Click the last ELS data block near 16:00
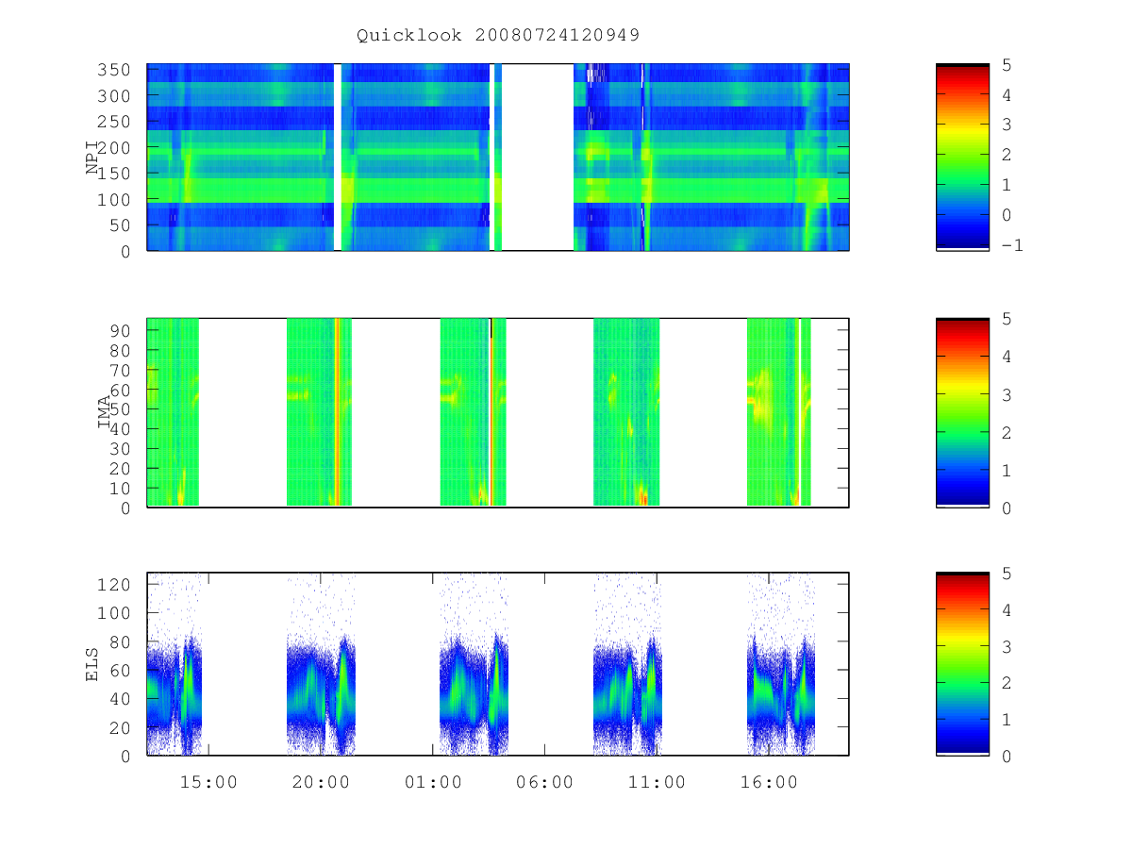The image size is (1132, 849). point(781,664)
